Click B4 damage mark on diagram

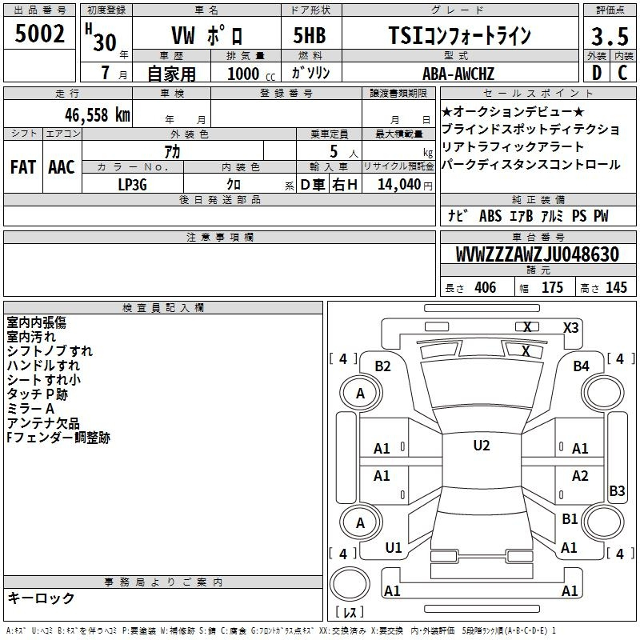581,366
